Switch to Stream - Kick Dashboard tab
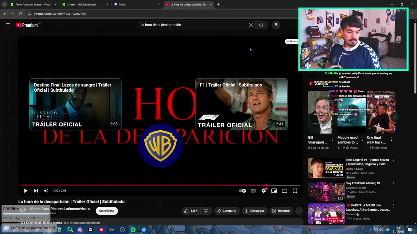The height and width of the screenshot is (234, 417). click(85, 5)
